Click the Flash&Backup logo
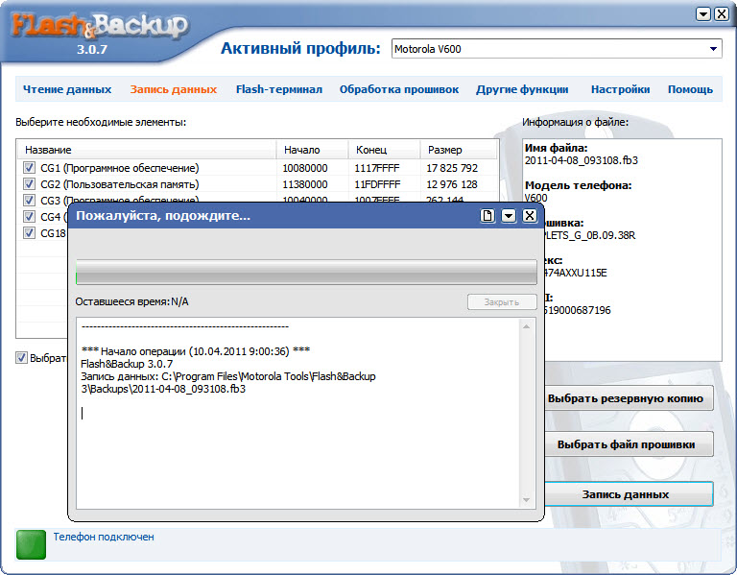The width and height of the screenshot is (737, 575). tap(99, 26)
